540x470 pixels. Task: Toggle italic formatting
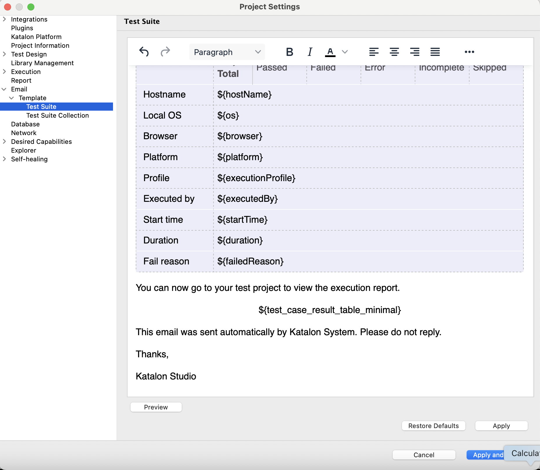tap(310, 52)
